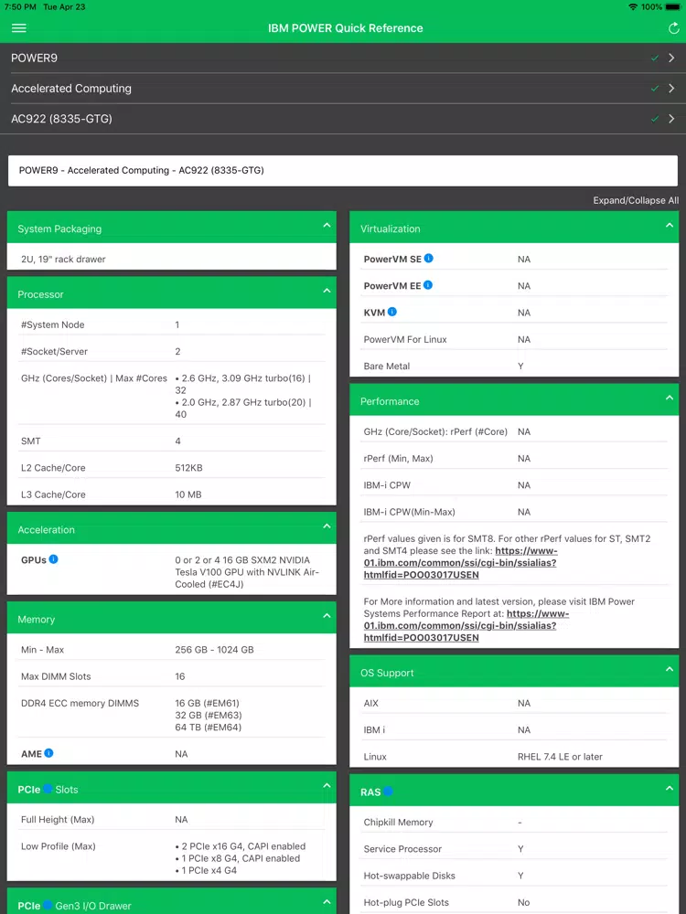Select the 'Hot-swappable Disks' label
686x914 pixels.
click(409, 876)
